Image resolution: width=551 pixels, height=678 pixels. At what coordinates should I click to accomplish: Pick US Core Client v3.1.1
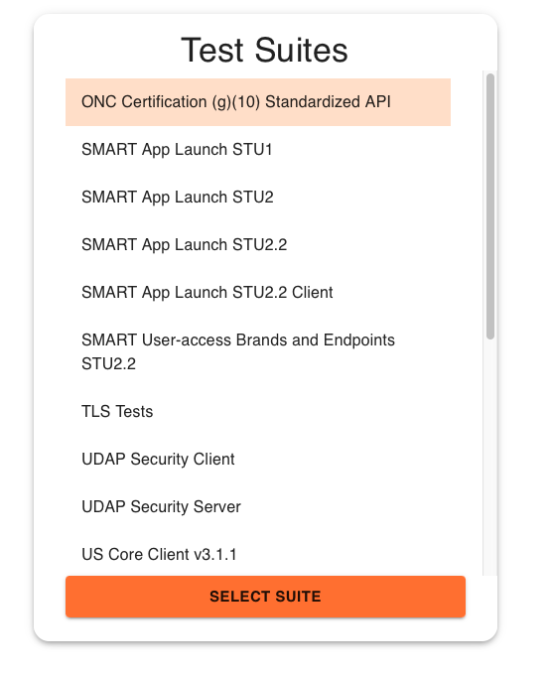[x=258, y=554]
